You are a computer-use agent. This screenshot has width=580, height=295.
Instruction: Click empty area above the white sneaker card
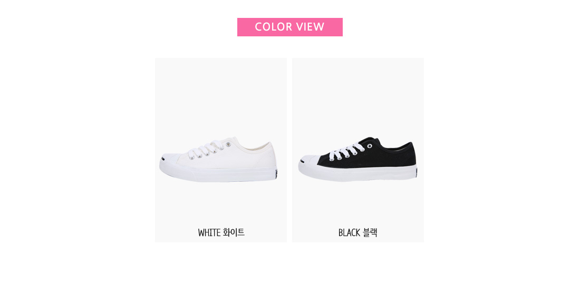(220, 46)
